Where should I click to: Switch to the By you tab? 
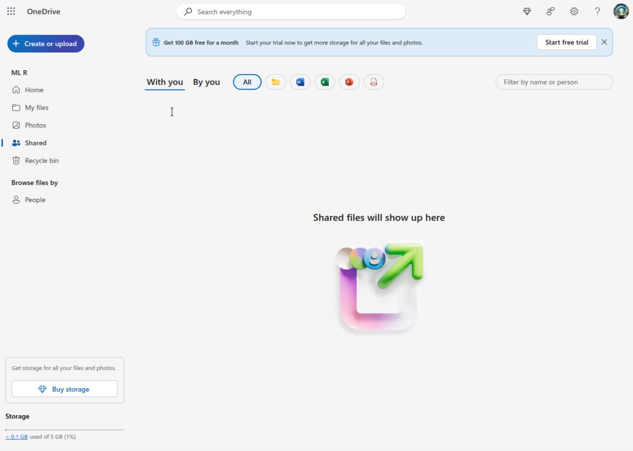207,82
